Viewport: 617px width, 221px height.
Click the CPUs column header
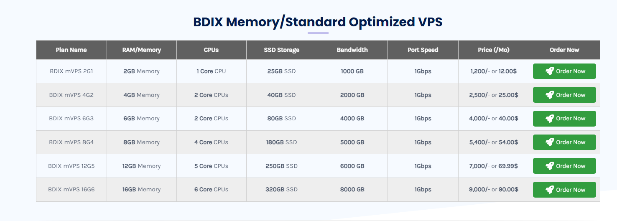click(211, 50)
